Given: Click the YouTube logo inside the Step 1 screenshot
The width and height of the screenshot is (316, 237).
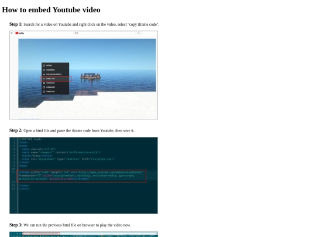Looking at the screenshot, I should pyautogui.click(x=20, y=33).
